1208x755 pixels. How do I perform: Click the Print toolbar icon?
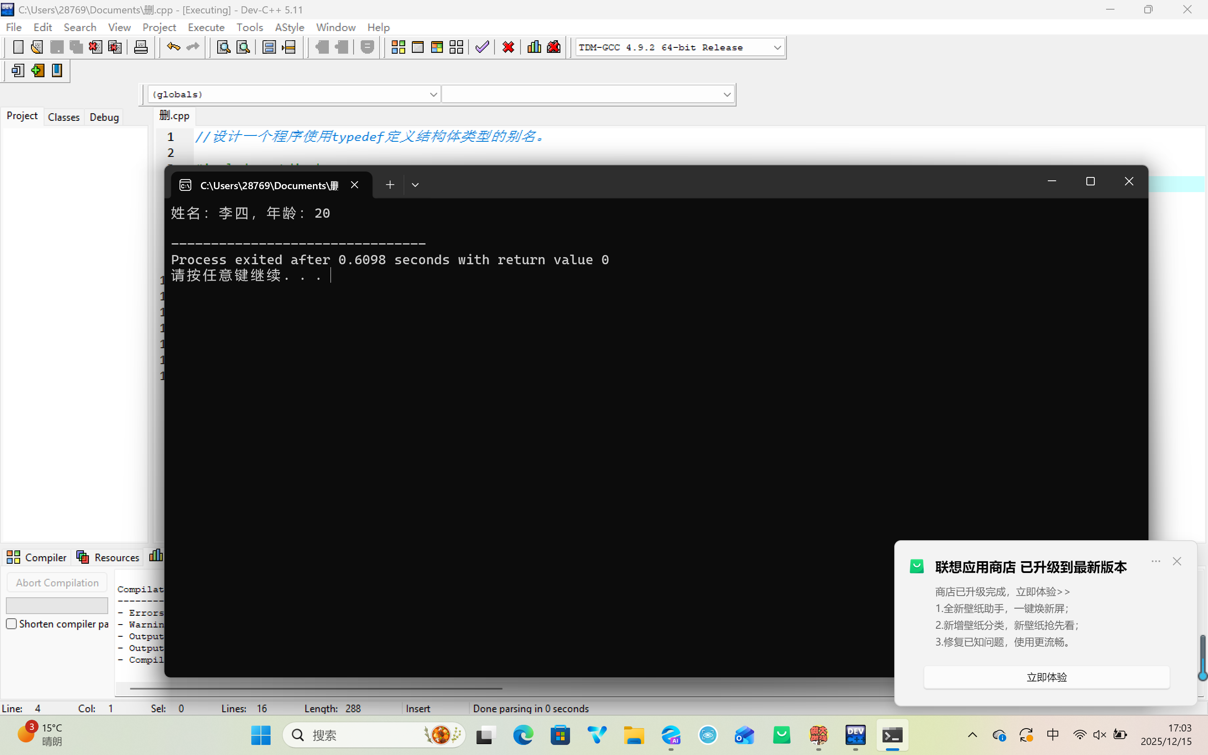pyautogui.click(x=141, y=47)
